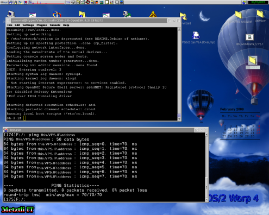
Task: Click the ksh.exe scrollbar down arrow
Action: [207, 200]
